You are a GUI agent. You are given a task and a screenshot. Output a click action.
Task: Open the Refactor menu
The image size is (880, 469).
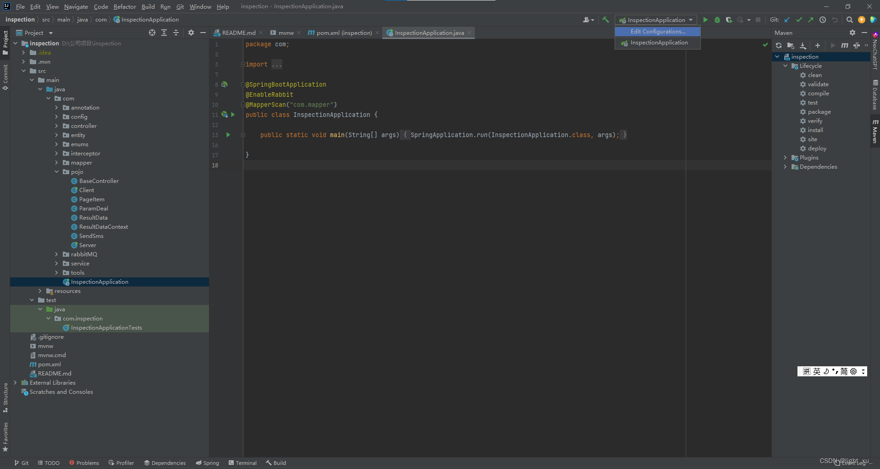[x=125, y=7]
